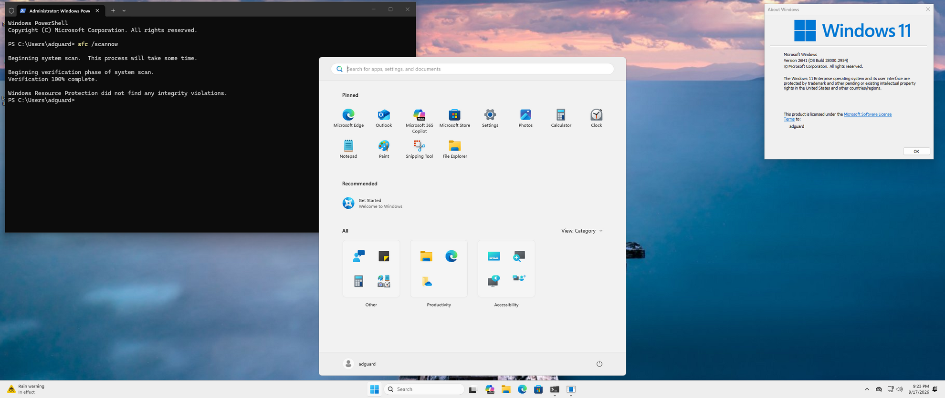
Task: Open Microsoft Edge from pinned apps
Action: pos(348,118)
